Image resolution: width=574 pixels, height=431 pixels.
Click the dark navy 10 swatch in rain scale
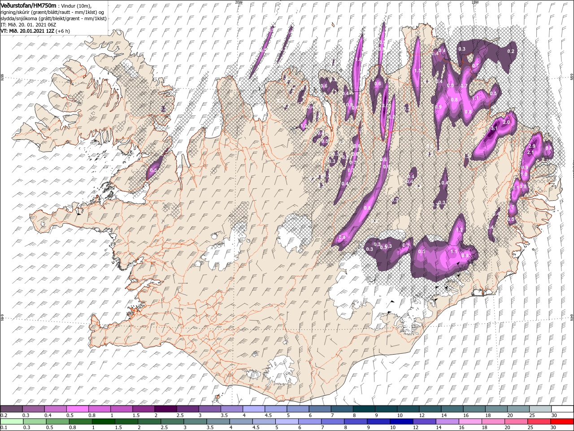coord(401,422)
